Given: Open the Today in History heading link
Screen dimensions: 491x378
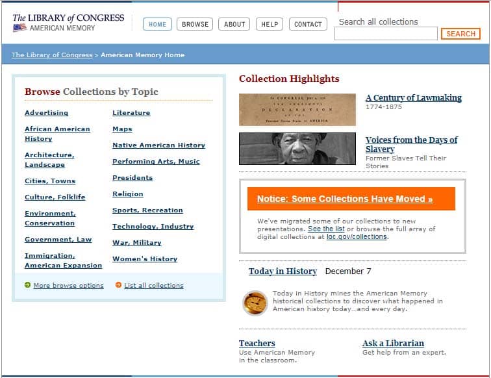Looking at the screenshot, I should 283,271.
